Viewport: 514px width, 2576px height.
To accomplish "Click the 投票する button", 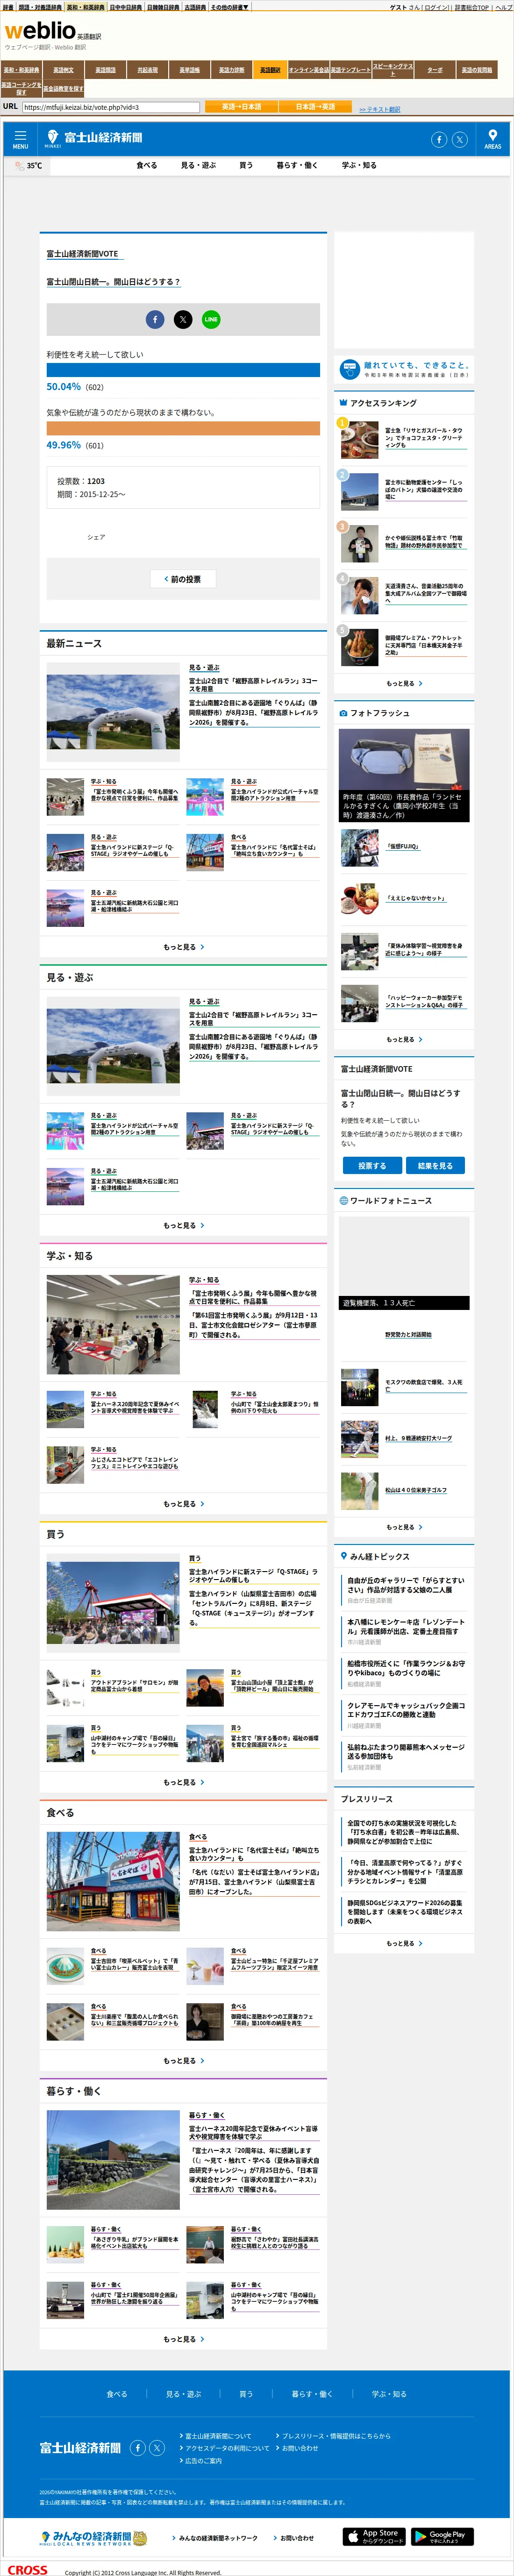I will point(372,1166).
